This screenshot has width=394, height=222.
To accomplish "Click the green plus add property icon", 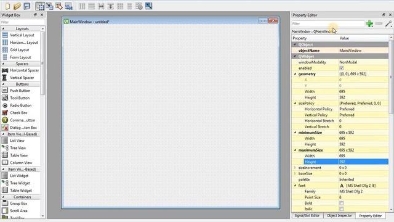I will (x=369, y=23).
